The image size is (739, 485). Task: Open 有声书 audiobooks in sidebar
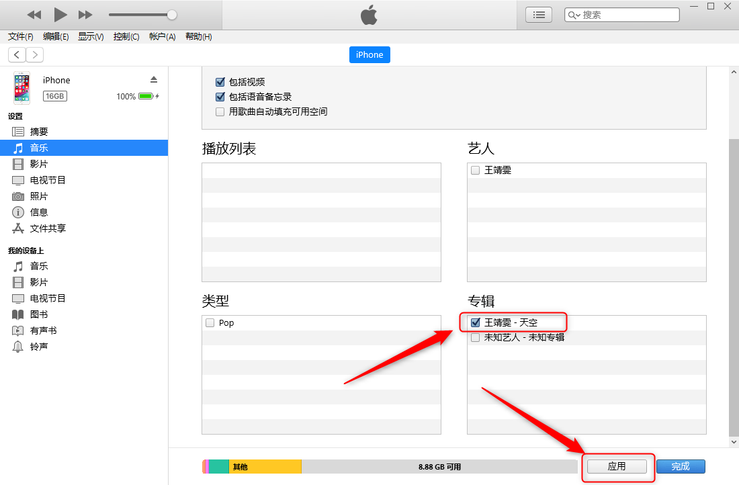(x=84, y=330)
